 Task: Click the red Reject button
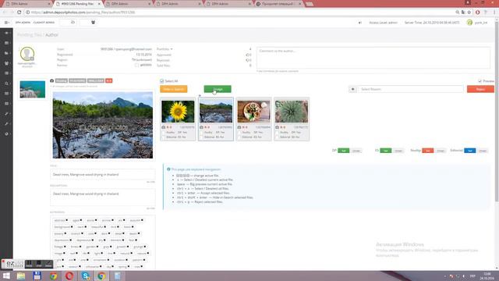tap(480, 89)
